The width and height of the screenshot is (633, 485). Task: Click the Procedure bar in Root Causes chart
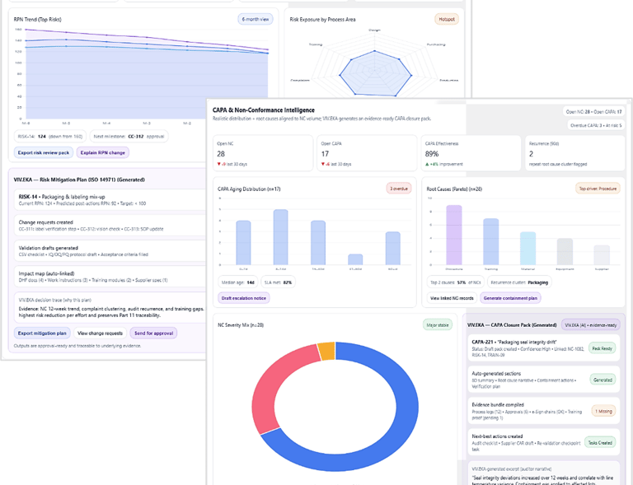click(454, 235)
